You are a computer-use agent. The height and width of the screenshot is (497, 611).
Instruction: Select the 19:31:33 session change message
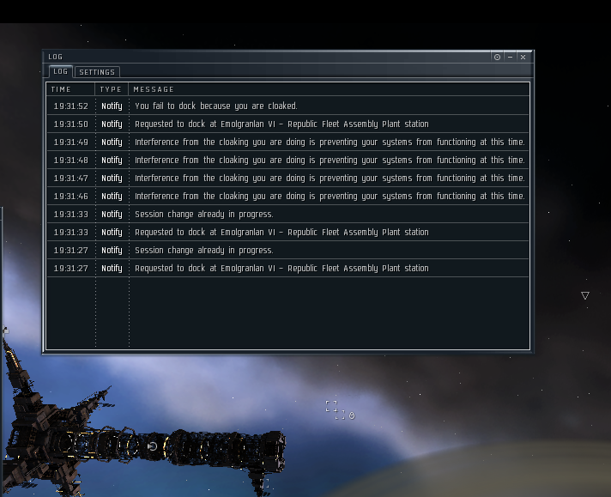coord(287,214)
